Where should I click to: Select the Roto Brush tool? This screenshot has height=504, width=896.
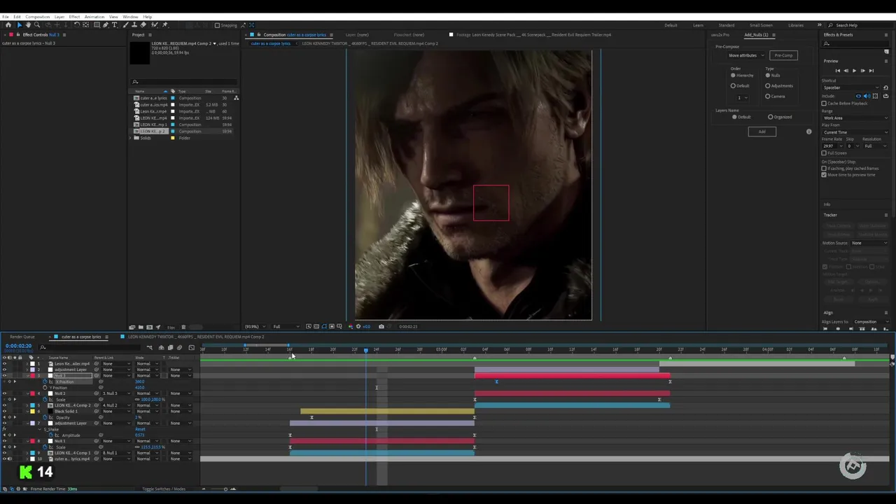(x=154, y=25)
